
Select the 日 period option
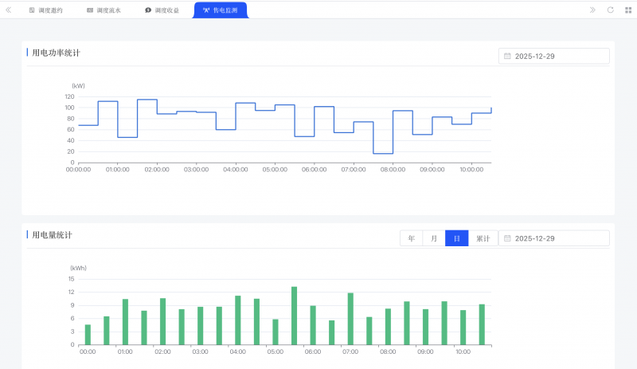point(456,238)
